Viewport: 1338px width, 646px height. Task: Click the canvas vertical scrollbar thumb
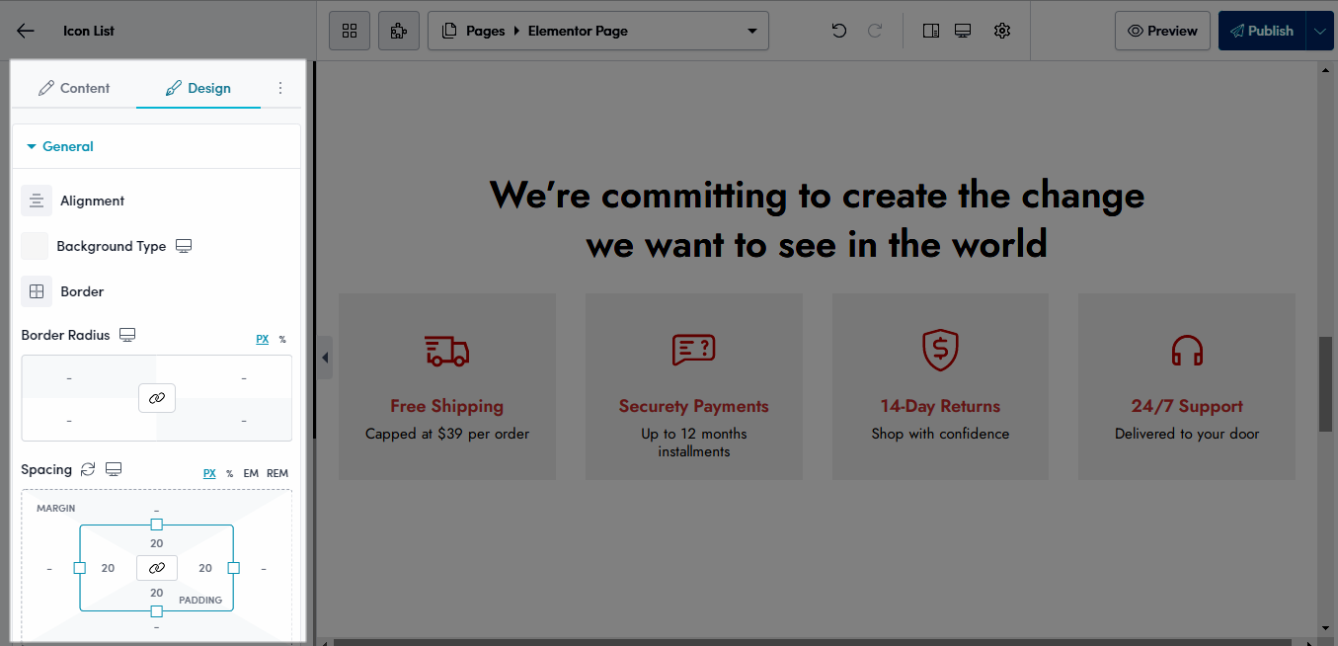coord(1325,384)
